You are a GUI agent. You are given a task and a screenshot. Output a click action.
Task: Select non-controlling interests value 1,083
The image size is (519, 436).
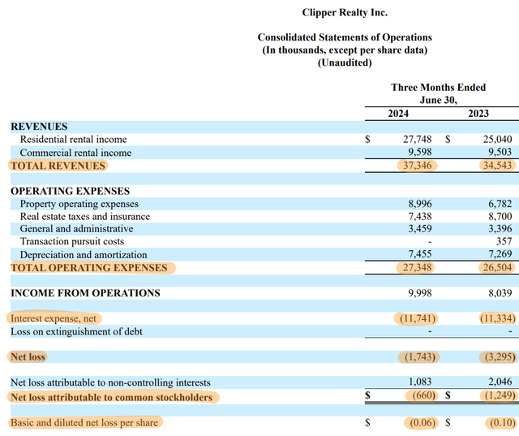pos(420,382)
